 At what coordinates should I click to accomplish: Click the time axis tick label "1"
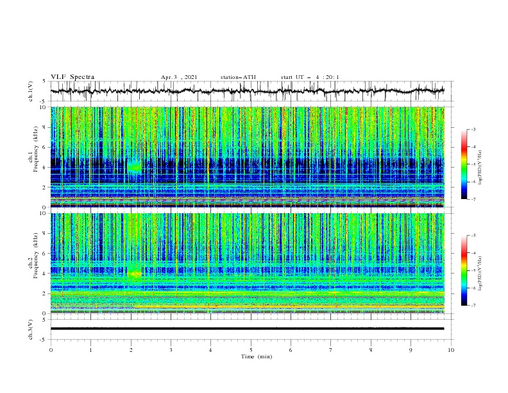point(90,350)
